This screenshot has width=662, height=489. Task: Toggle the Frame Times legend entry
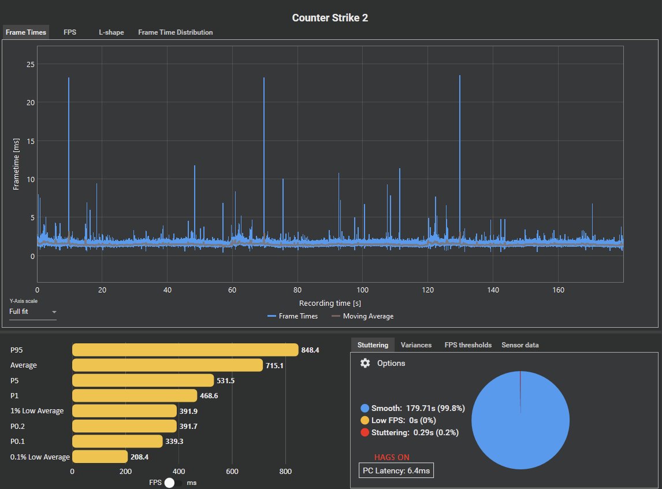tap(292, 316)
